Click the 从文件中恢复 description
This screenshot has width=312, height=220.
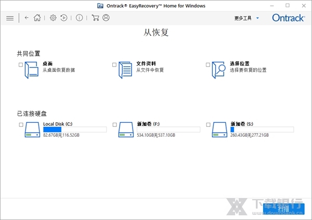coord(150,70)
